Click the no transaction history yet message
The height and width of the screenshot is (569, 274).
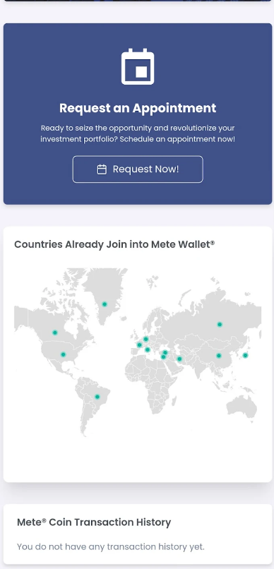(x=111, y=546)
